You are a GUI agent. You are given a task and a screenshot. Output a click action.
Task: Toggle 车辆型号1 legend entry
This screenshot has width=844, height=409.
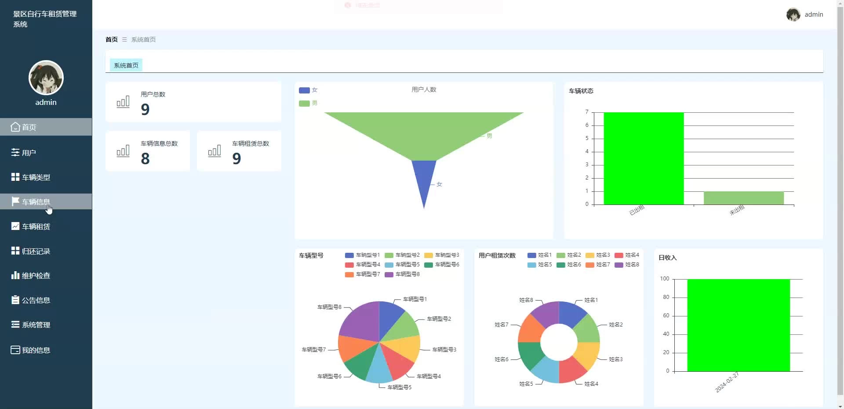pyautogui.click(x=362, y=255)
